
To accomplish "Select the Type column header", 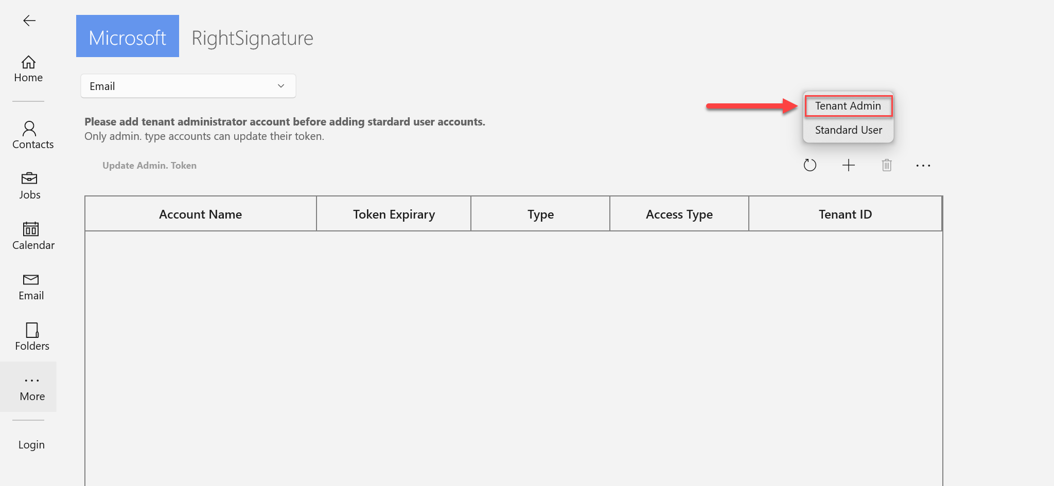I will [540, 214].
